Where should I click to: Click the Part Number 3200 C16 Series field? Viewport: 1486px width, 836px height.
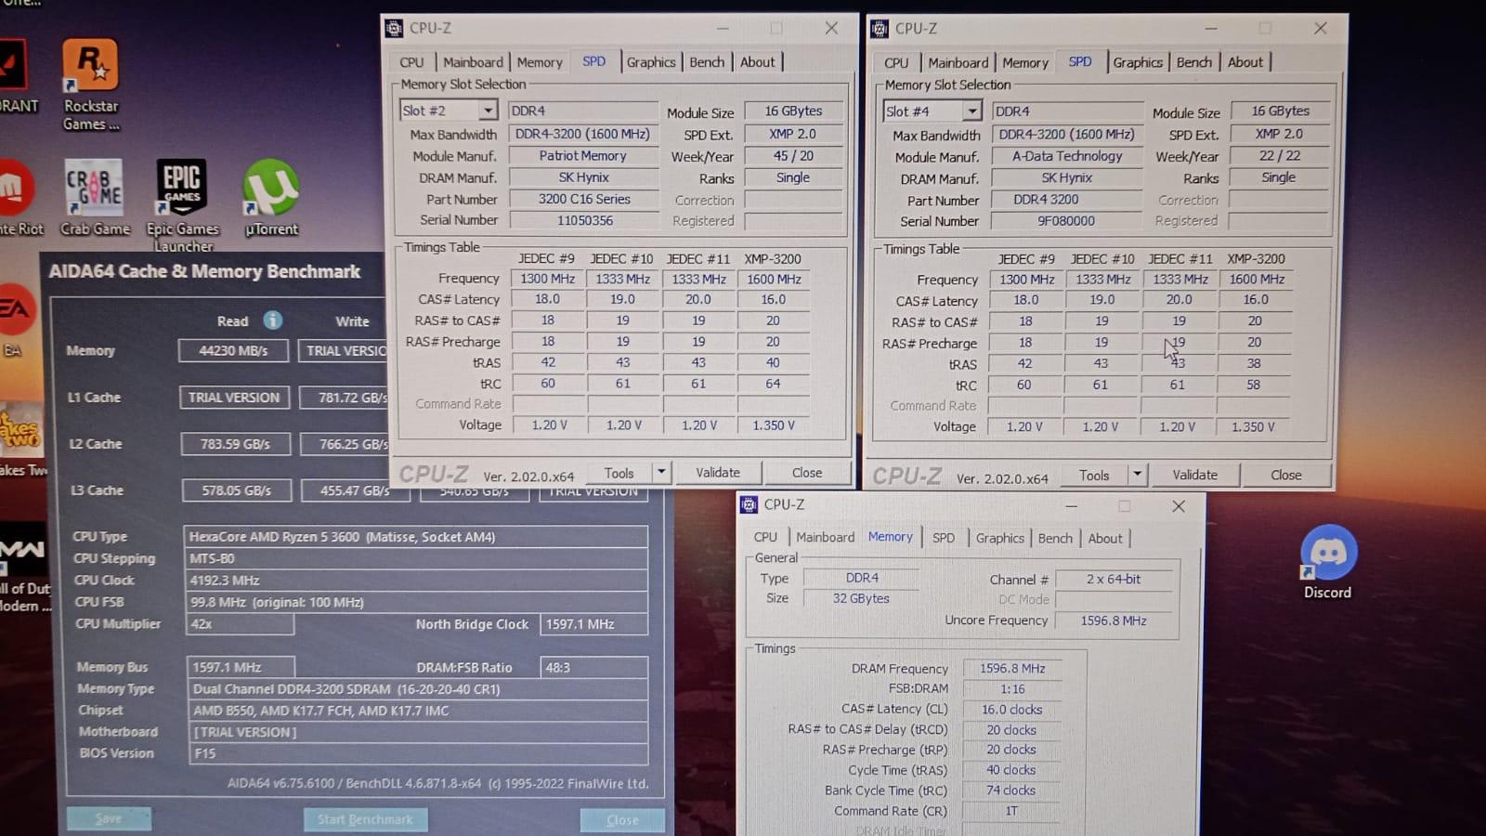pyautogui.click(x=584, y=199)
